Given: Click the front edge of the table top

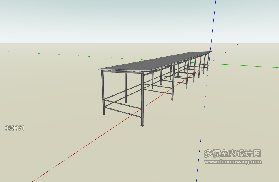Looking at the screenshot, I should tap(122, 70).
